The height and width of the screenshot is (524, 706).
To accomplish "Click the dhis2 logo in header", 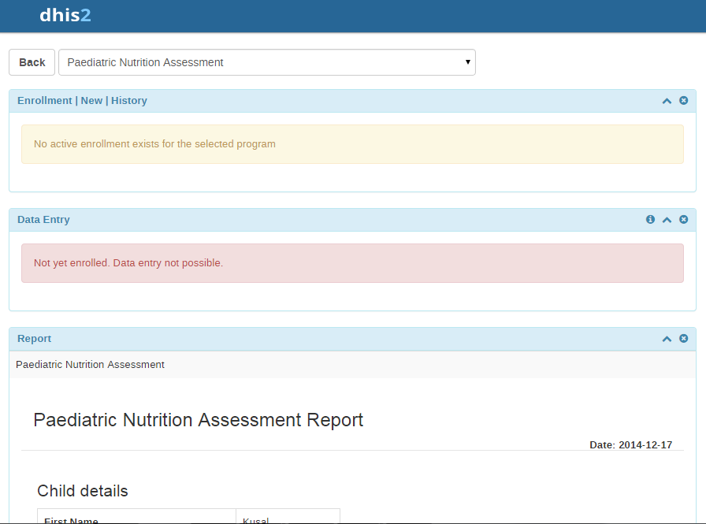I will pyautogui.click(x=65, y=15).
